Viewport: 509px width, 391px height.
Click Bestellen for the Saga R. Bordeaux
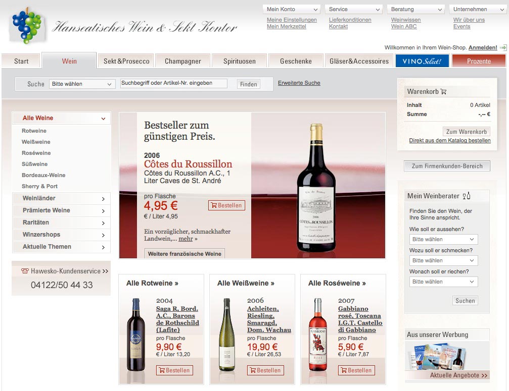(175, 370)
